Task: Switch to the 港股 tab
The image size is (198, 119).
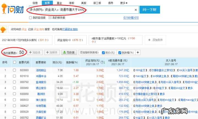Action: [71, 3]
